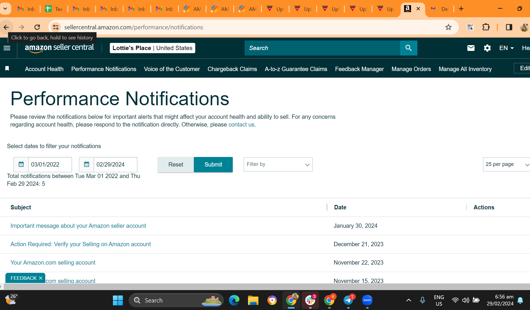This screenshot has height=310, width=530.
Task: Click the end date field 02/29/2024
Action: [116, 164]
